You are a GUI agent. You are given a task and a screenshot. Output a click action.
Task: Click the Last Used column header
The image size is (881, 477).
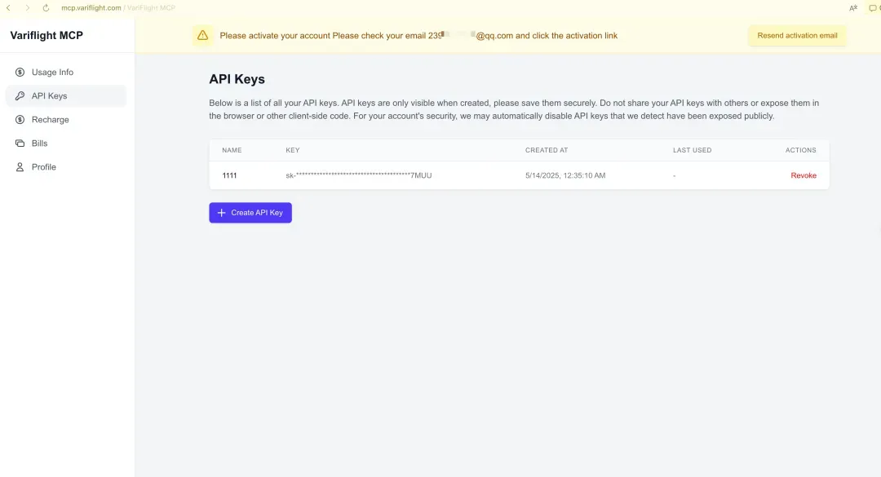point(692,150)
